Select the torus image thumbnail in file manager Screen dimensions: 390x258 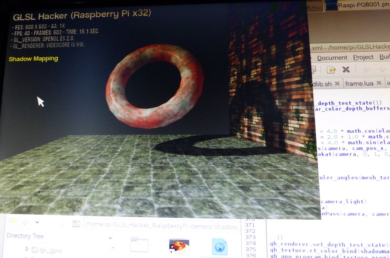[x=179, y=245]
